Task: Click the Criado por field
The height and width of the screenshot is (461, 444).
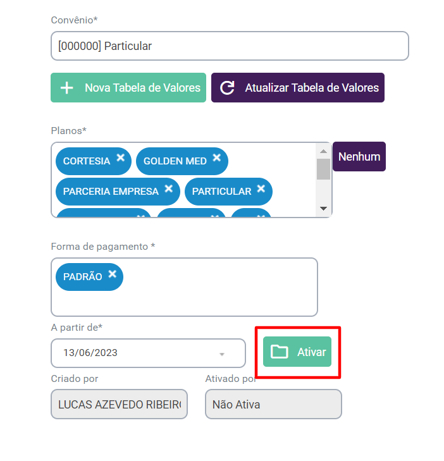Action: click(119, 404)
